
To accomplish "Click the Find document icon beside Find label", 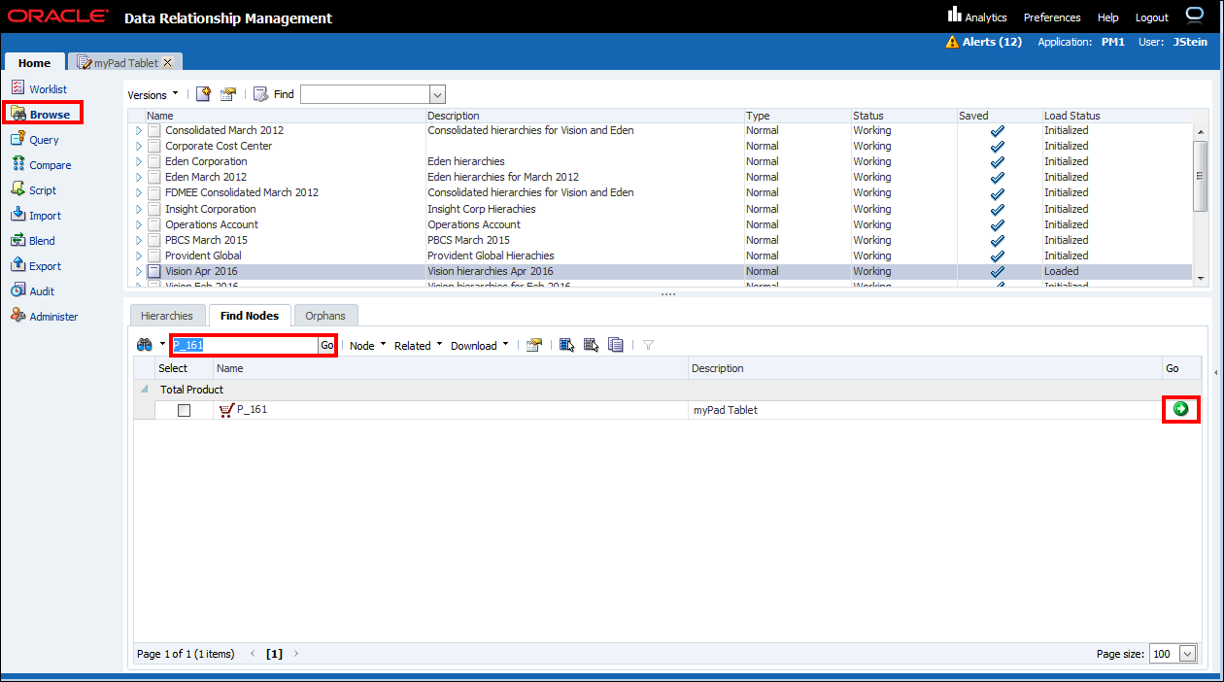I will point(260,94).
